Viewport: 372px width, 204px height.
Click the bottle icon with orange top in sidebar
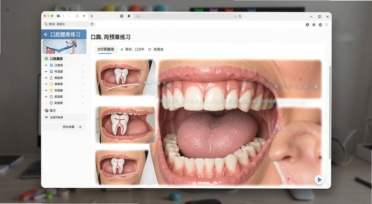51,77
